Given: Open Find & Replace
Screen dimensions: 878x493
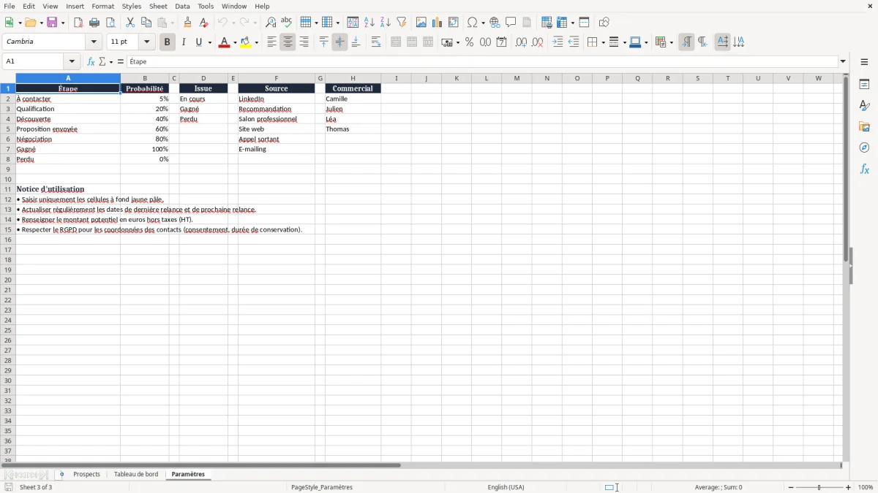Looking at the screenshot, I should tap(271, 23).
